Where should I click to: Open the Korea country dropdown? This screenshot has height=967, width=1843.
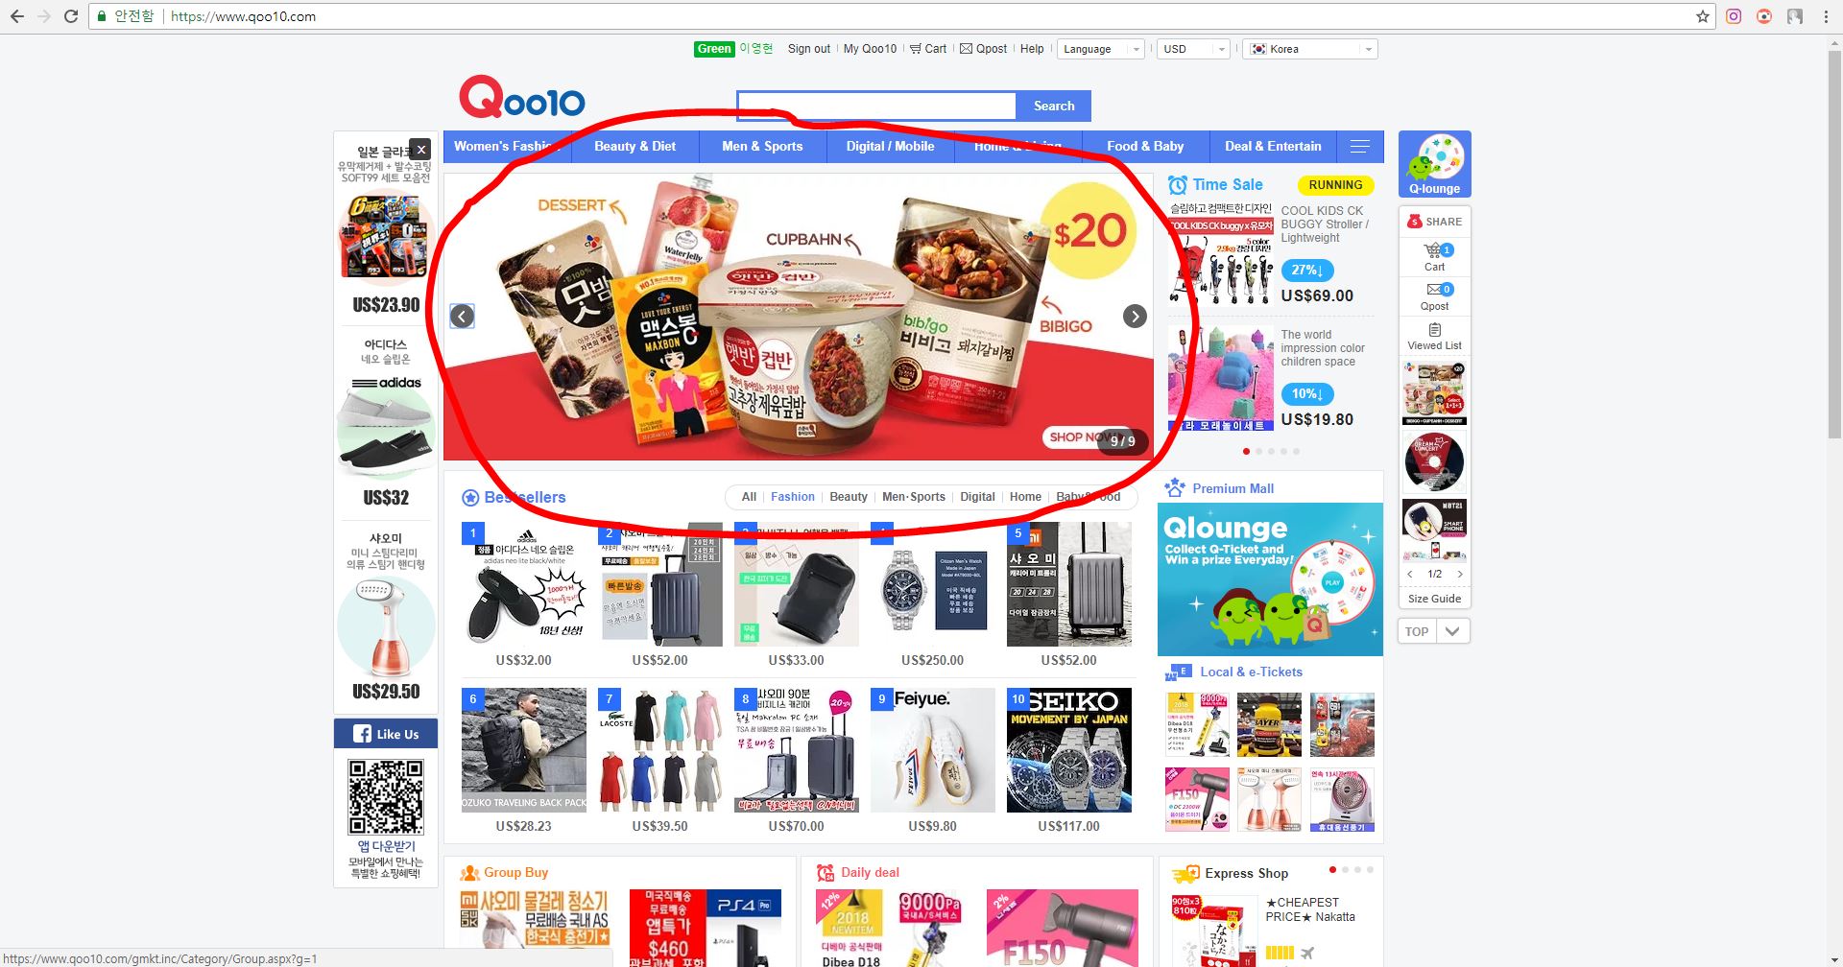coord(1310,49)
